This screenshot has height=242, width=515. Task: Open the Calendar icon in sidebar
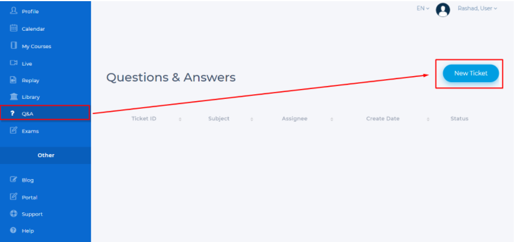tap(13, 29)
